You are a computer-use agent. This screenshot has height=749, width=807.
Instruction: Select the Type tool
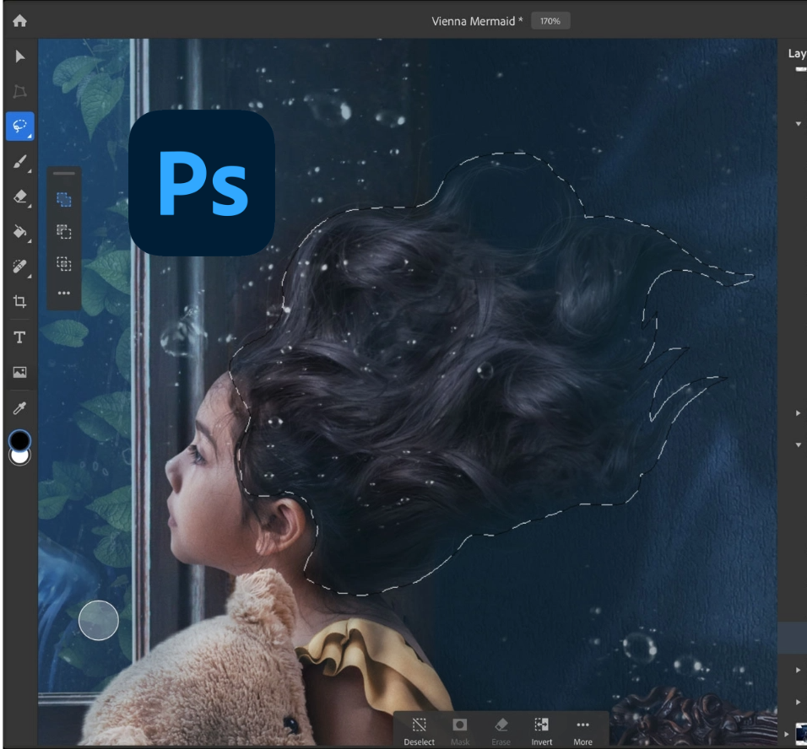coord(19,337)
